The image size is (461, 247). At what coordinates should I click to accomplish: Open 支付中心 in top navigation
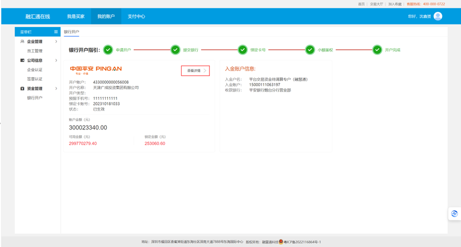point(136,16)
